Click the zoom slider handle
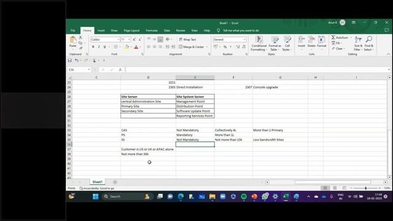Viewport: 393px width, 221px height. 366,188
